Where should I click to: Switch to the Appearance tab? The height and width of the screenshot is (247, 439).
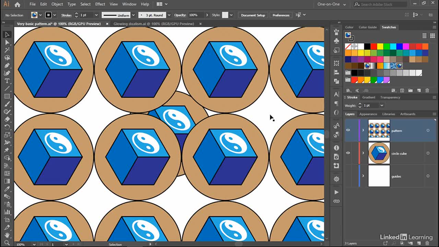368,114
